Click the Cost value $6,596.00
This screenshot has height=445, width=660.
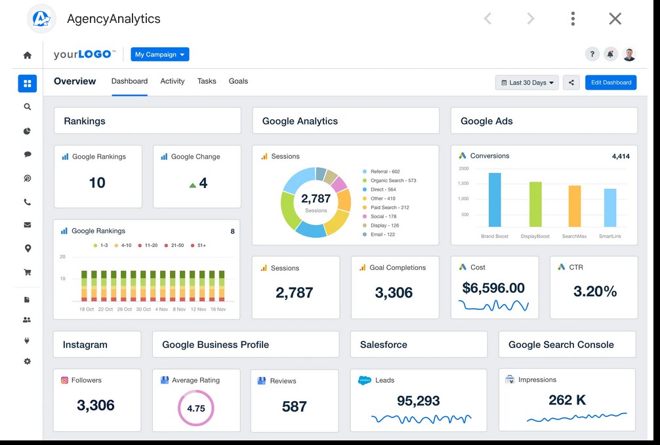tap(493, 288)
